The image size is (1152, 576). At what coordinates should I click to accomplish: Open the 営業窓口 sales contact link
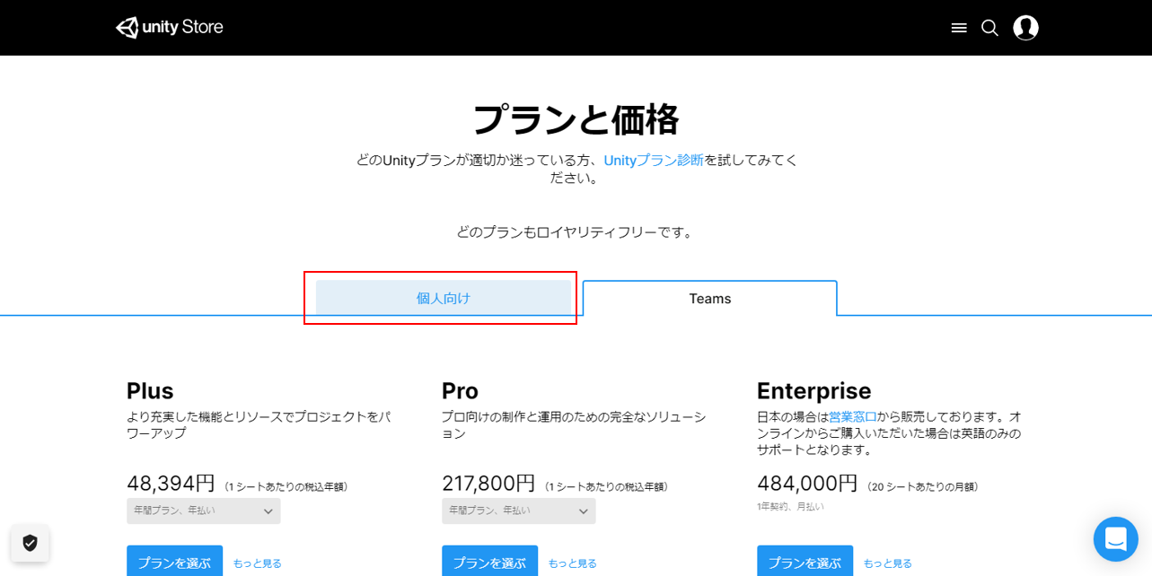pyautogui.click(x=853, y=416)
